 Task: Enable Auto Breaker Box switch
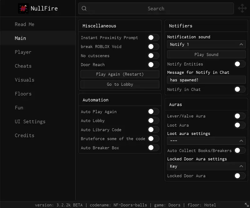coord(153,148)
